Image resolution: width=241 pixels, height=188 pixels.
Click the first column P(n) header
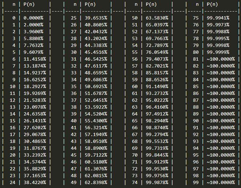29,4
